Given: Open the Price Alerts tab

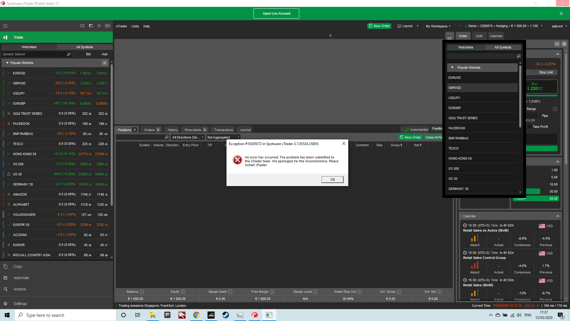Looking at the screenshot, I should click(x=195, y=130).
